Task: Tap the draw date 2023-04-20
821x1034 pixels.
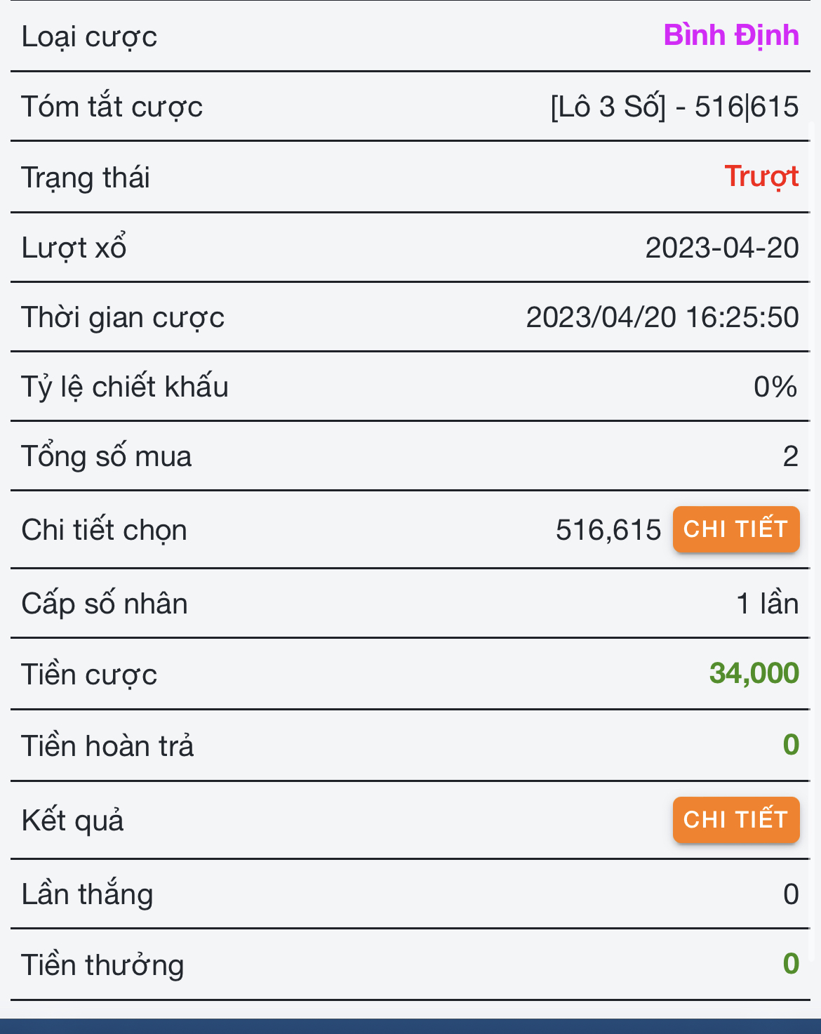Action: [722, 248]
